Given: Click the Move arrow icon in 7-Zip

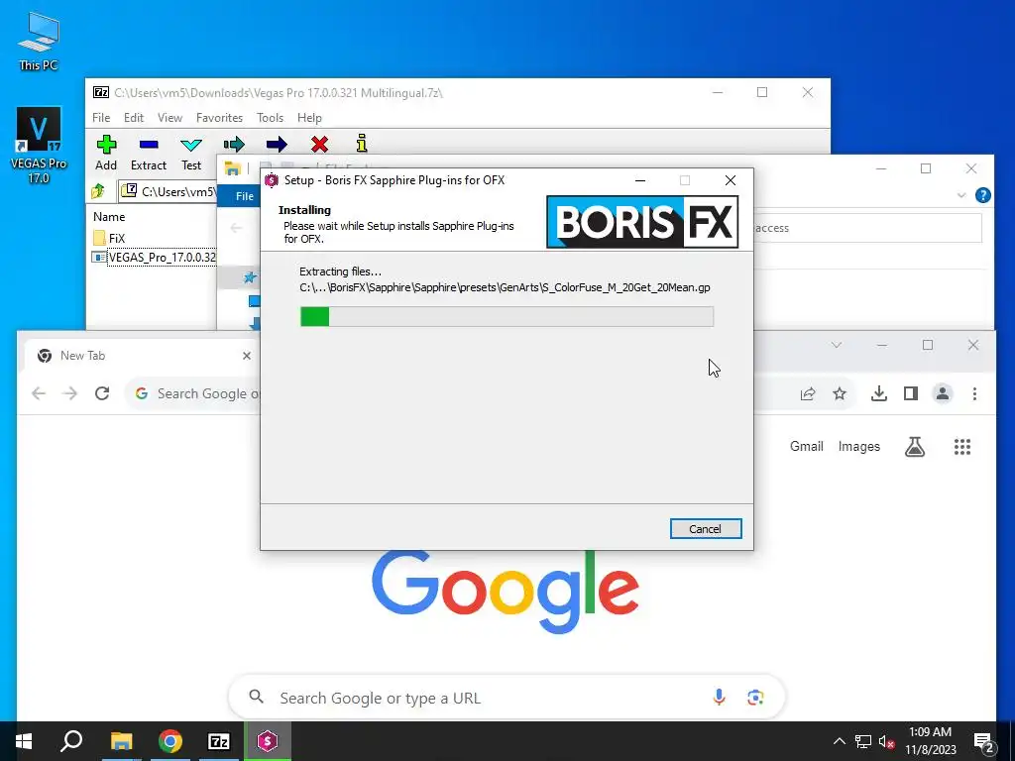Looking at the screenshot, I should click(277, 144).
